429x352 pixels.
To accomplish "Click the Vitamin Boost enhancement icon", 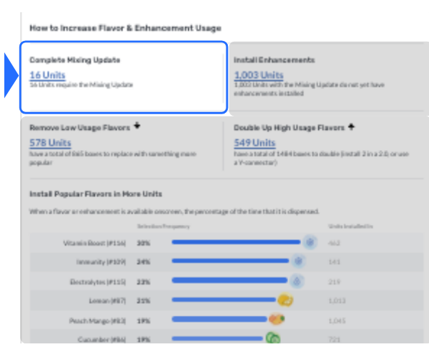I will pyautogui.click(x=310, y=242).
